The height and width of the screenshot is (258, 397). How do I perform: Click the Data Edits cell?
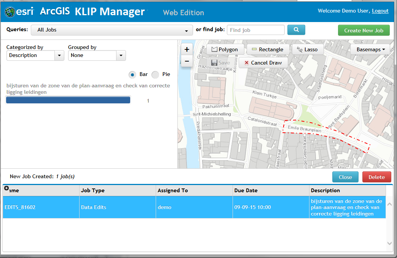(118, 207)
